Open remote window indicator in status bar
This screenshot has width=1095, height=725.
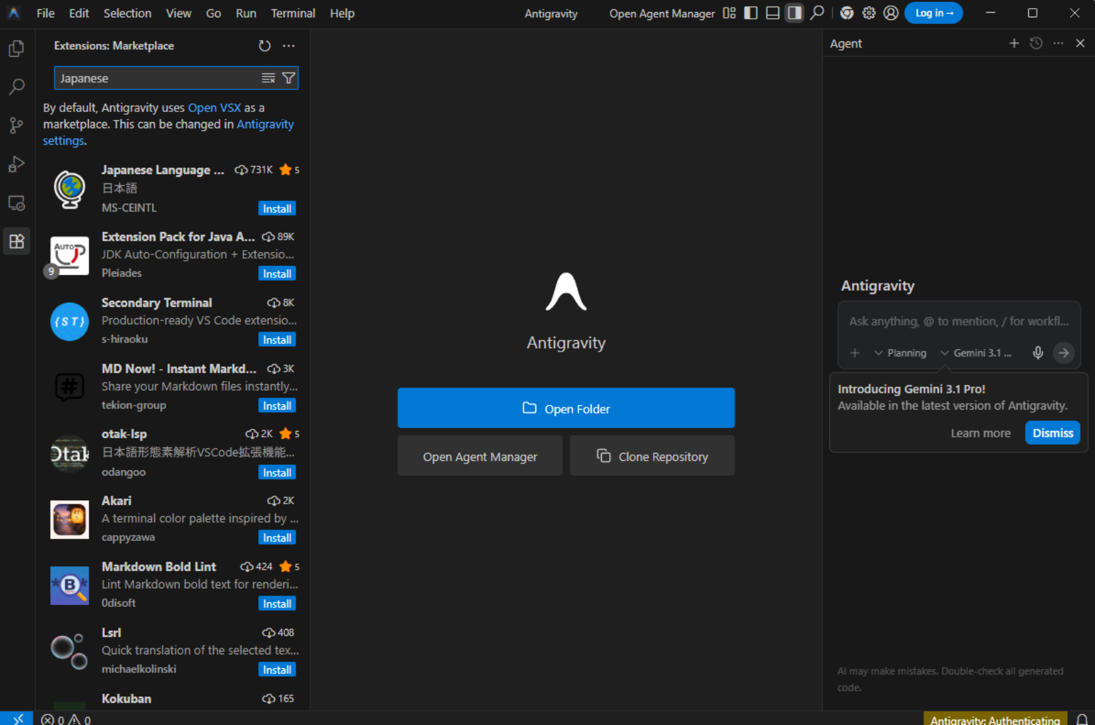click(x=17, y=719)
